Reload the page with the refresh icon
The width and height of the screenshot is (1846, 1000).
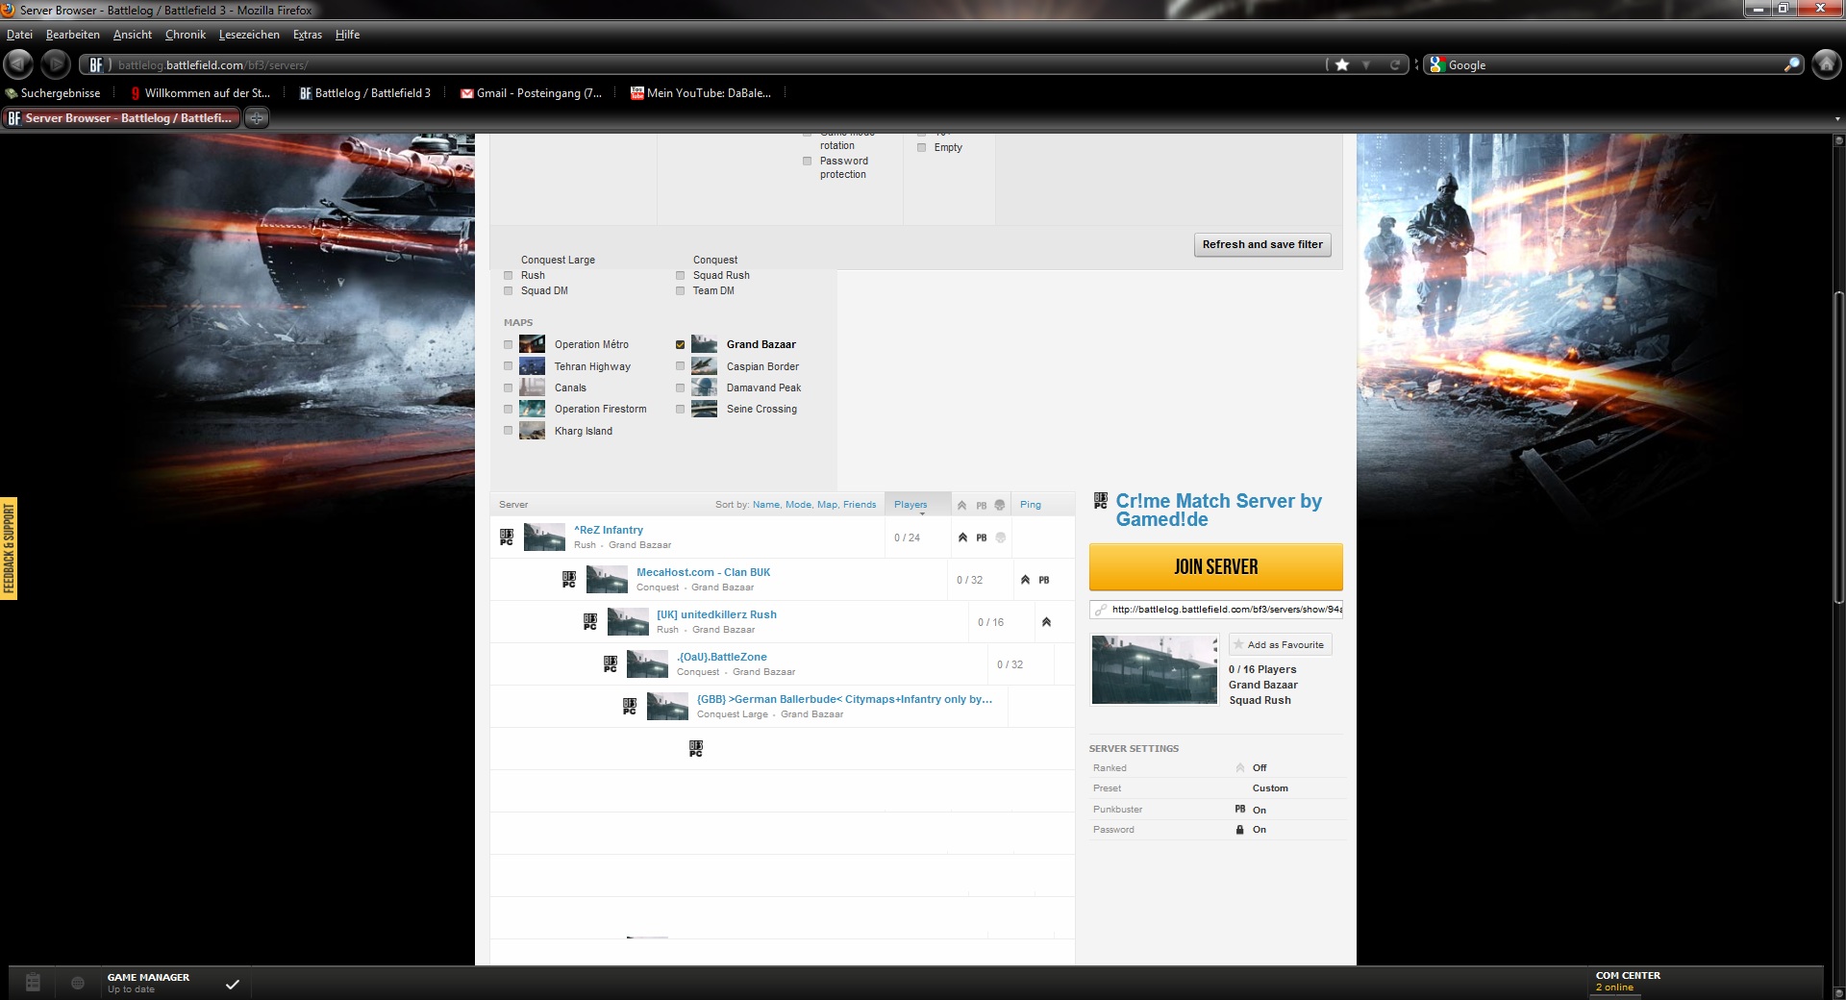(1395, 65)
